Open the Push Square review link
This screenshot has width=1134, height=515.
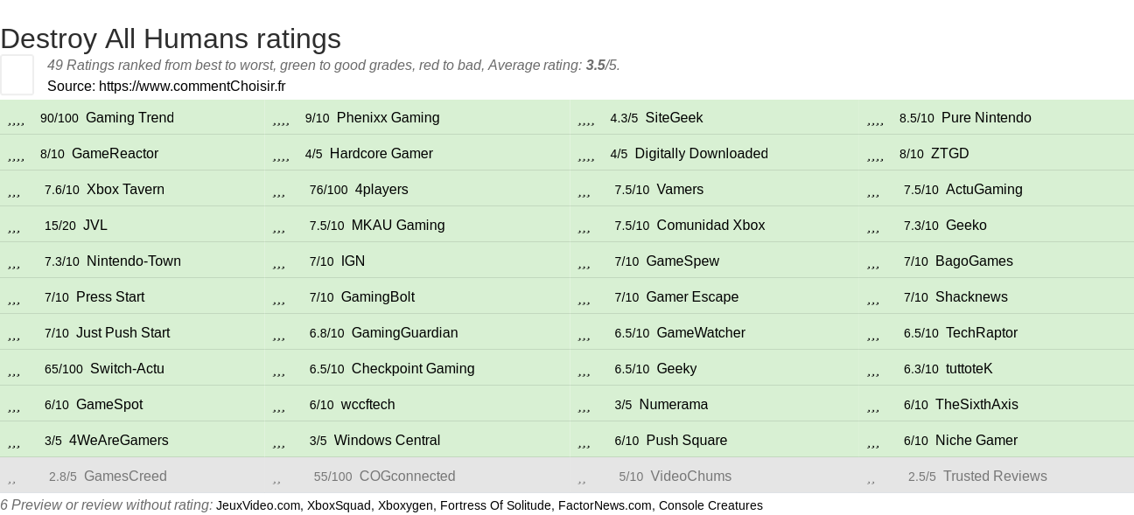pos(686,440)
